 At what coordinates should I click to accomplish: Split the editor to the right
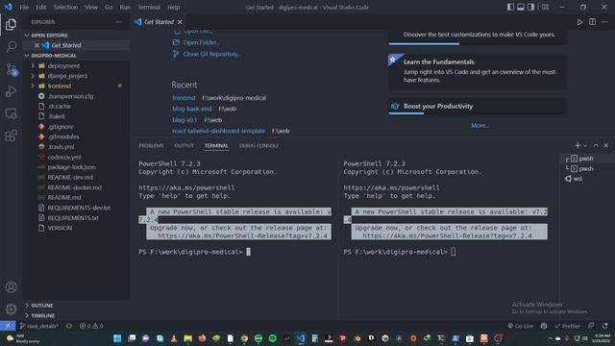tap(592, 22)
